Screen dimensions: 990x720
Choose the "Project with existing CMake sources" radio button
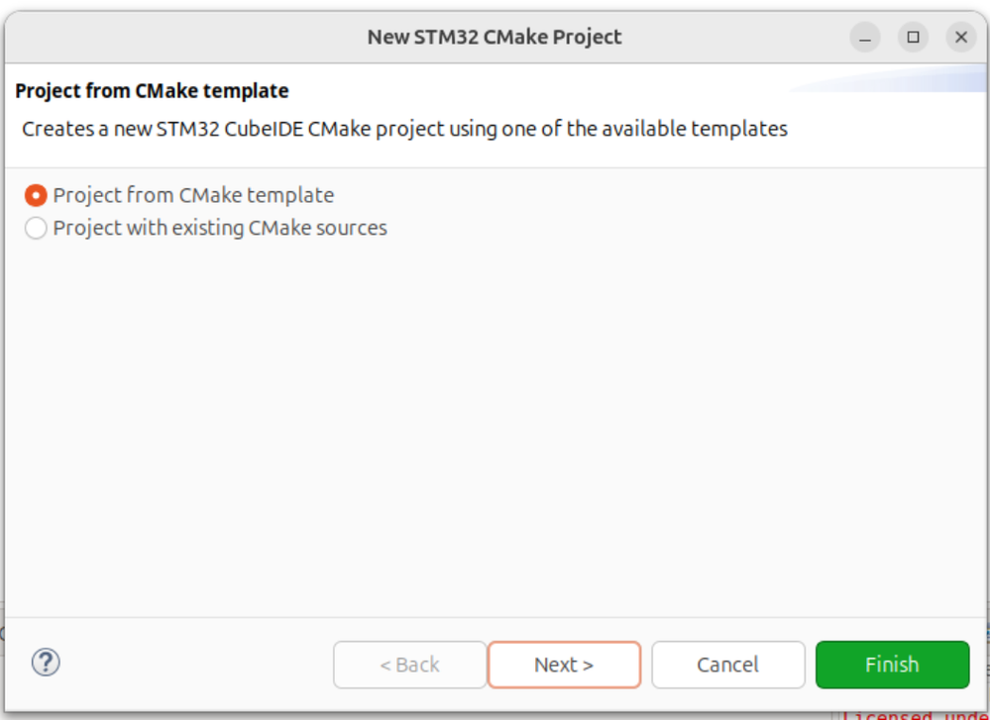coord(36,229)
